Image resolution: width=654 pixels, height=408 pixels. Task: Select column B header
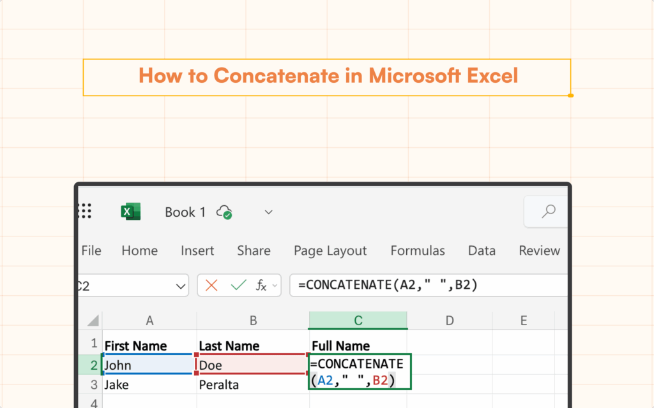tap(253, 321)
